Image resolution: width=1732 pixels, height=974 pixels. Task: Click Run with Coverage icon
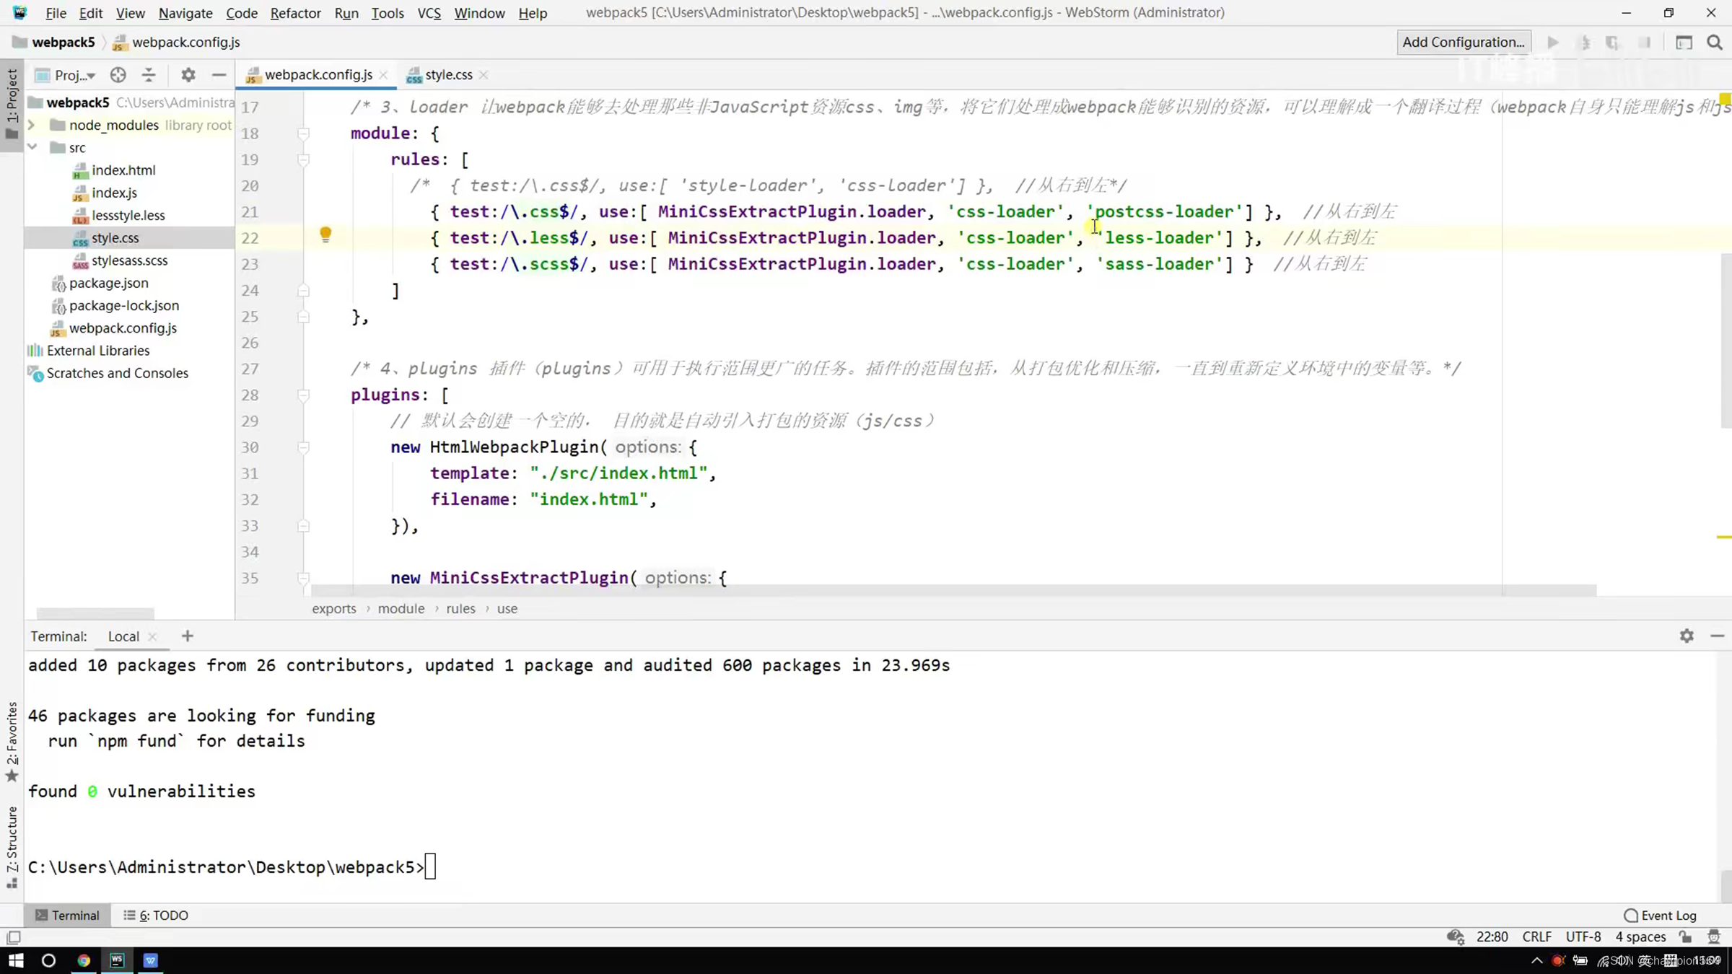coord(1612,43)
